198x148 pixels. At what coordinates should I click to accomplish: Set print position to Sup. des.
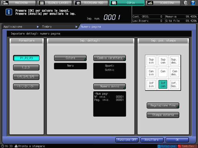point(175,61)
